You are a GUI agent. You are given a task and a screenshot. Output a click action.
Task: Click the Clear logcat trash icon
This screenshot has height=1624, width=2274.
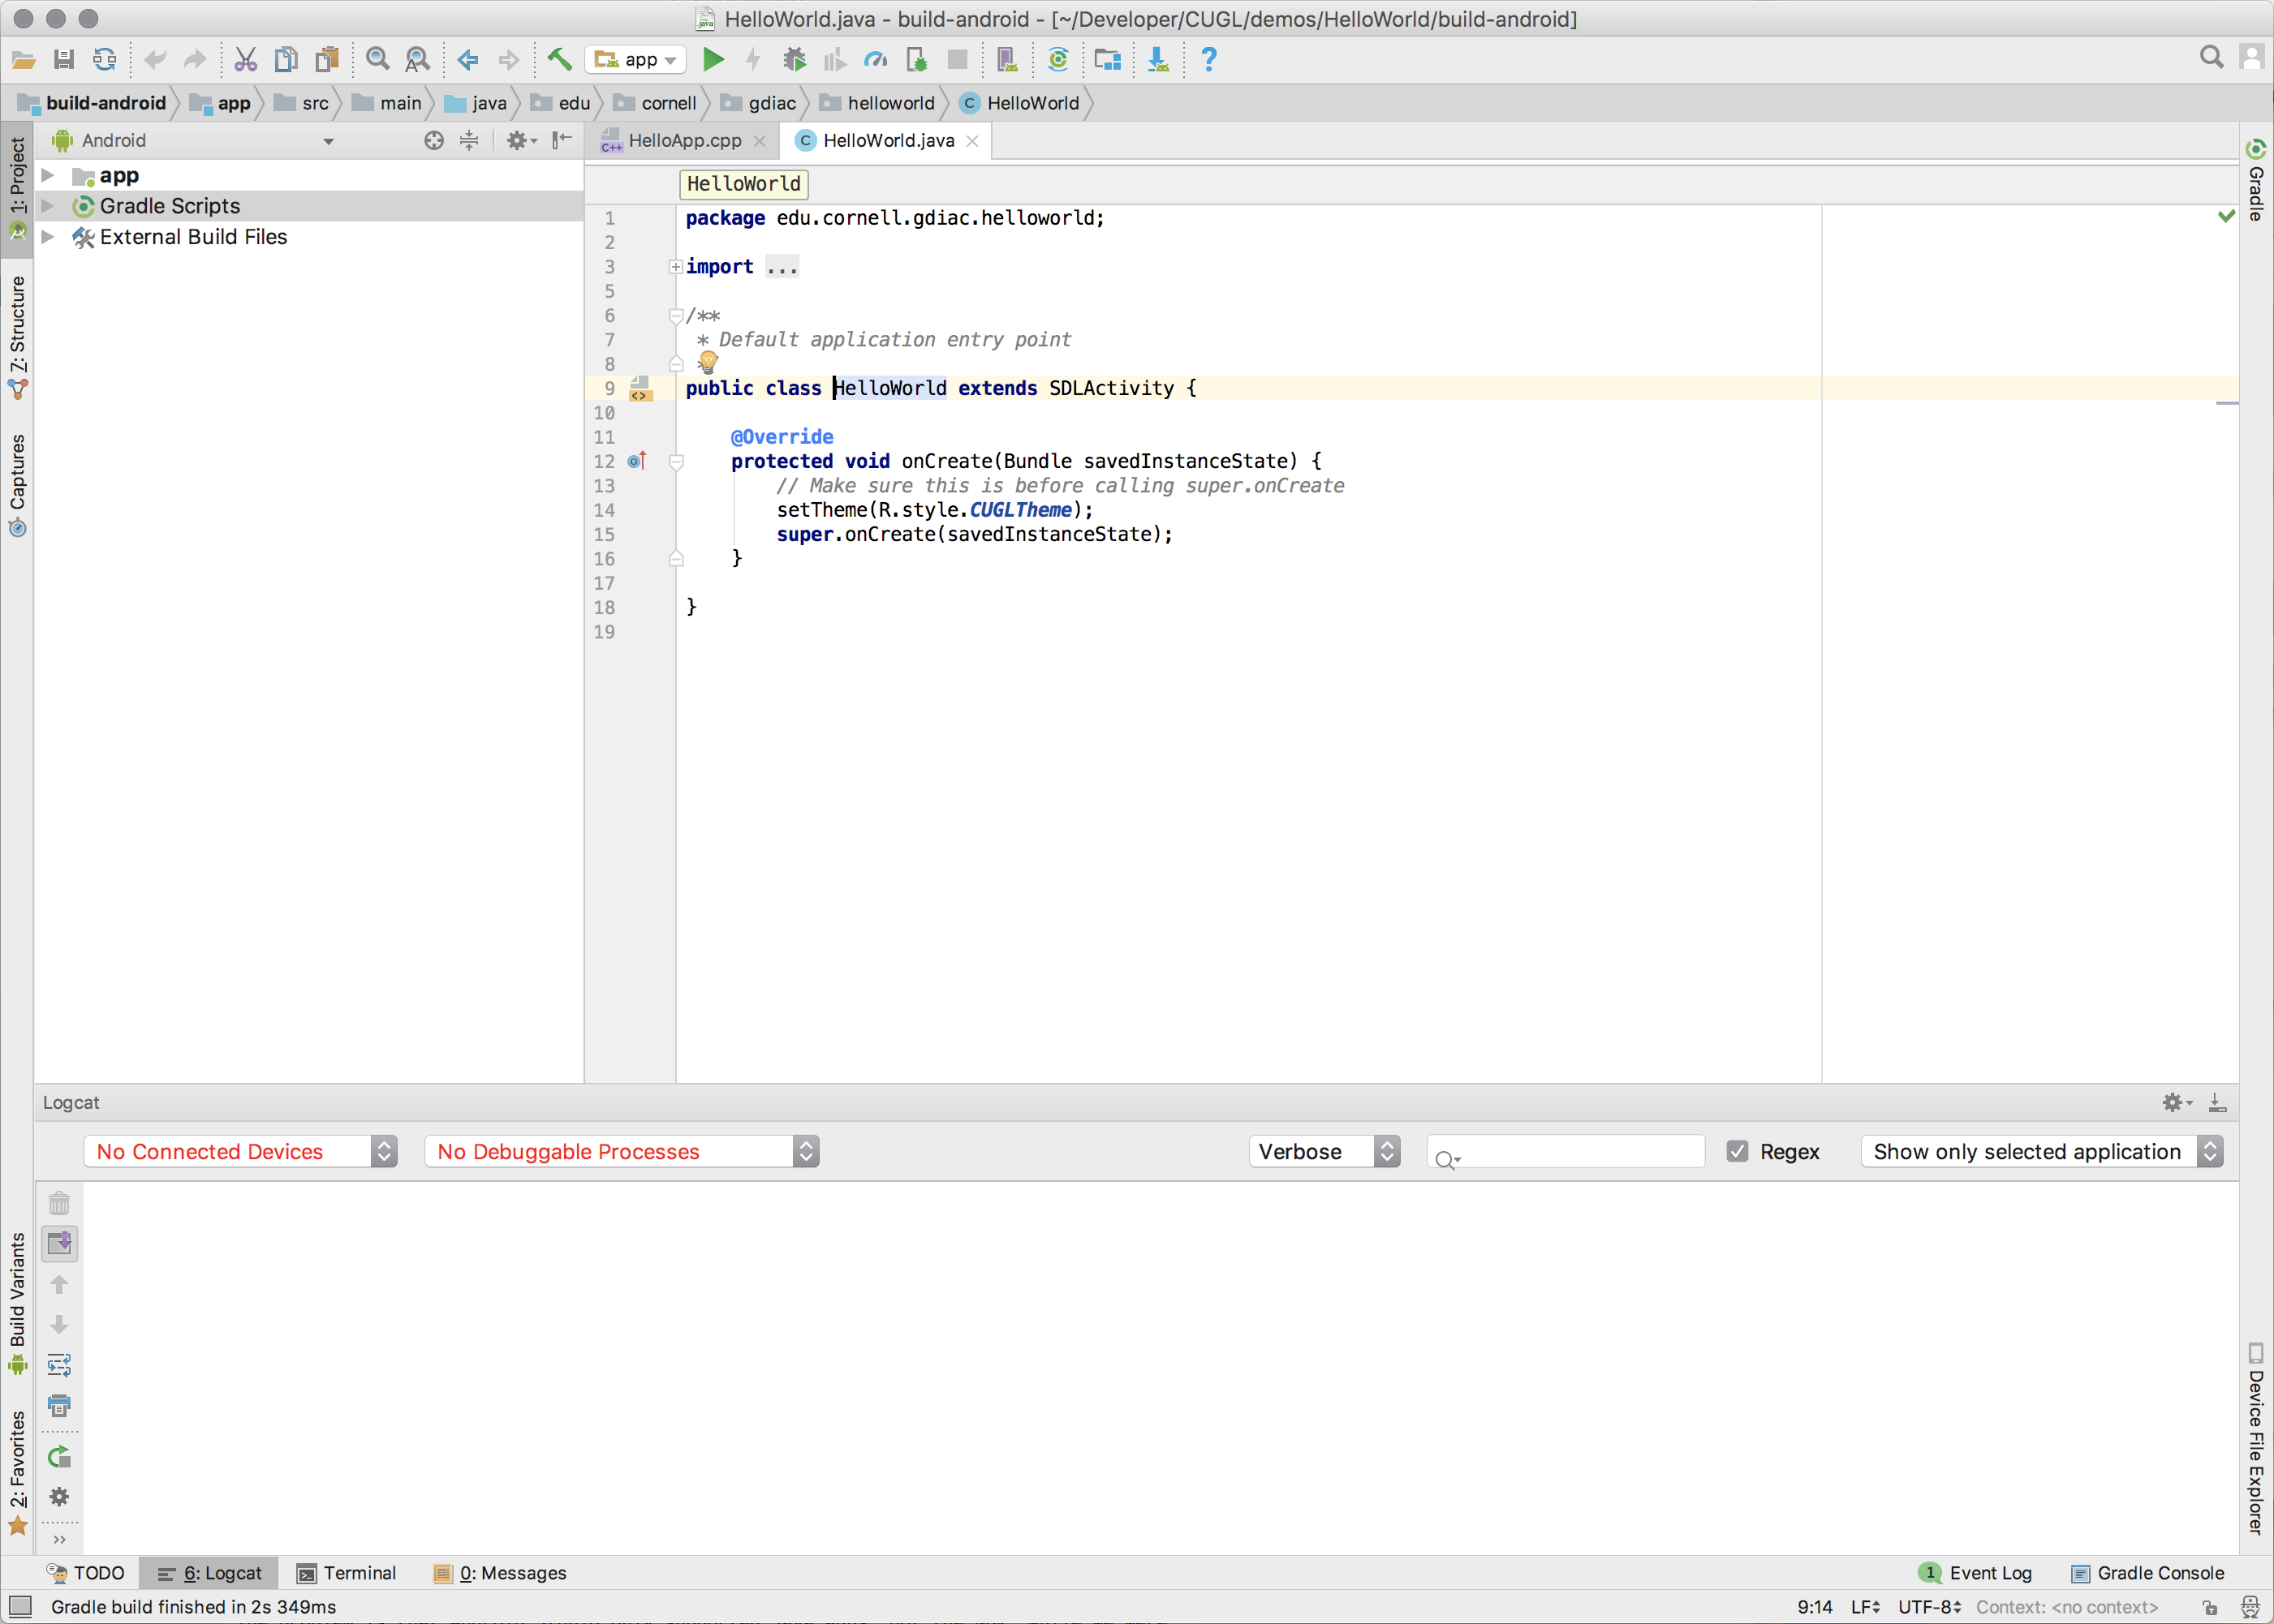tap(59, 1203)
